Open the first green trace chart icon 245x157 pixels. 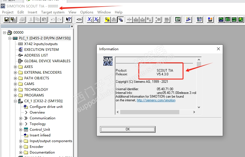click(221, 19)
